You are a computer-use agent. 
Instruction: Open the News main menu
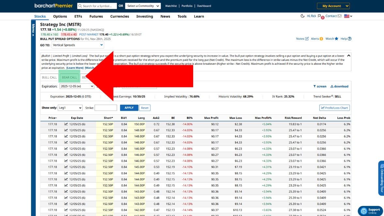pos(165,16)
